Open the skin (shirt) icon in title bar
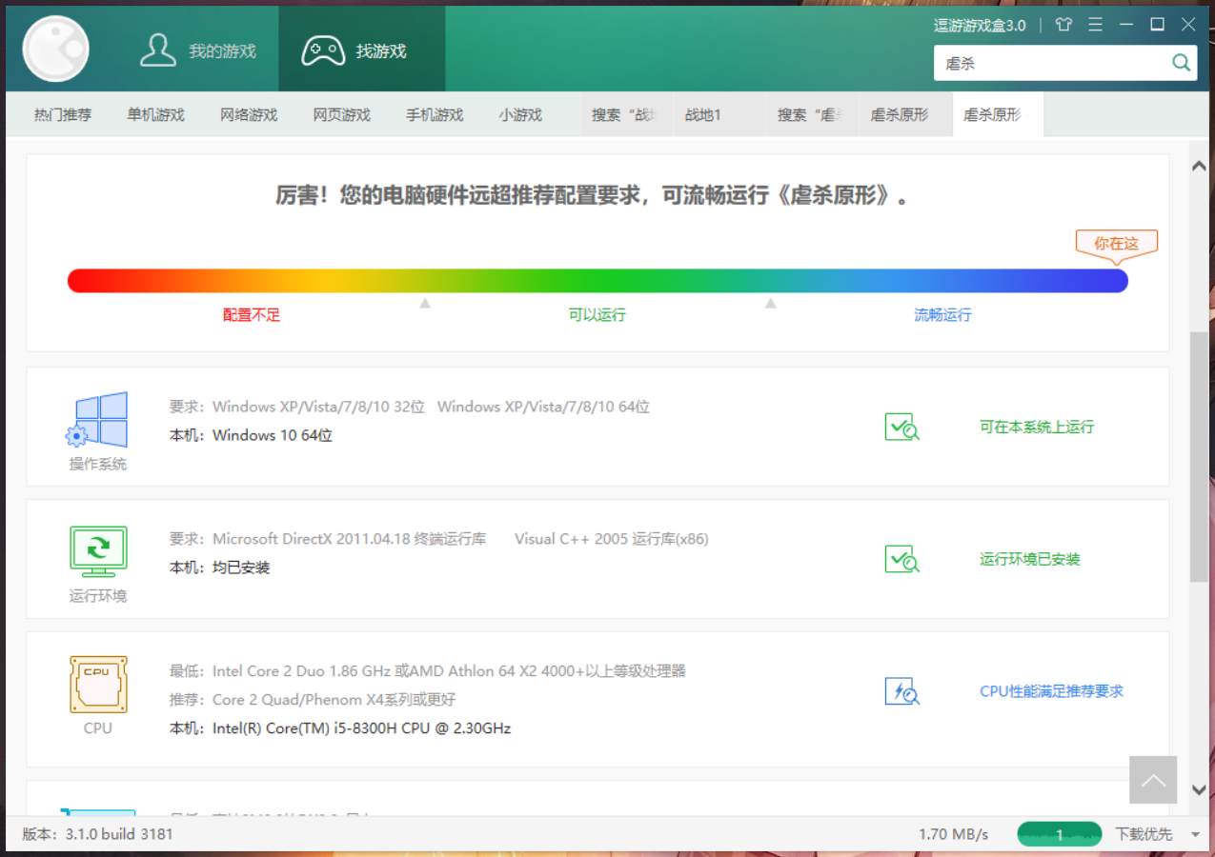Image resolution: width=1215 pixels, height=857 pixels. [x=1063, y=25]
